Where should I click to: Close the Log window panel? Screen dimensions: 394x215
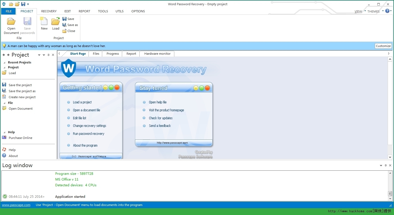click(390, 165)
